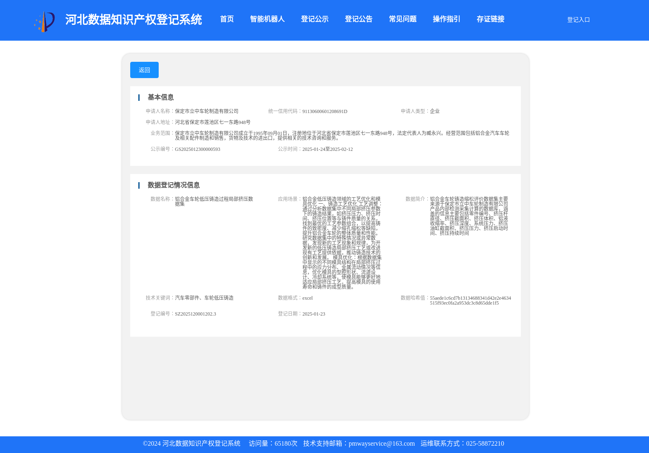
Task: Click support email pmwayservice@163.com in footer
Action: [382, 444]
